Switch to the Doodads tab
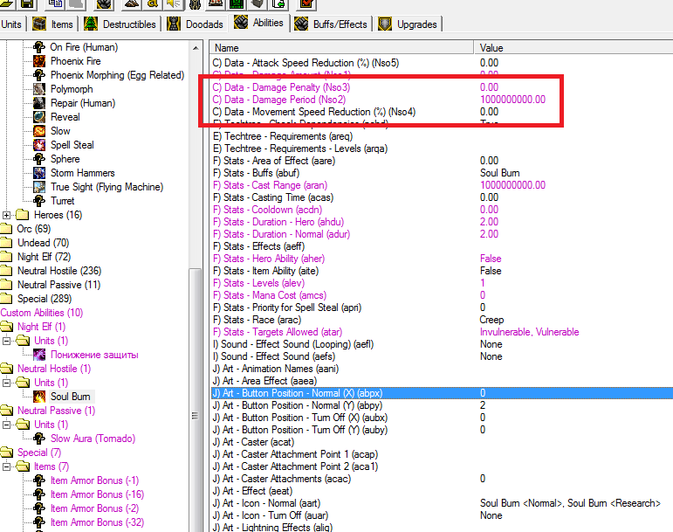Image resolution: width=673 pixels, height=532 pixels. click(195, 24)
